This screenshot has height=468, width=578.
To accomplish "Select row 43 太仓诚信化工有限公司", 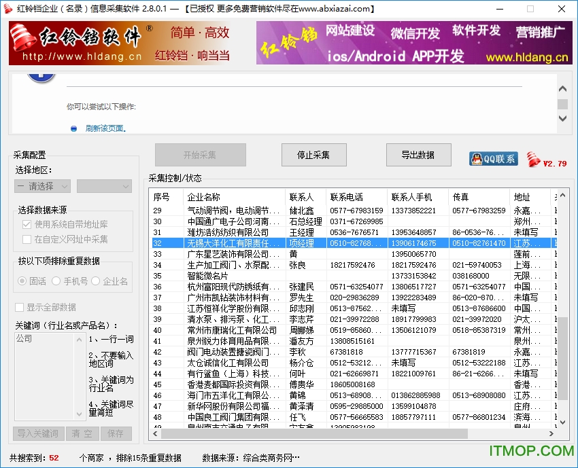I will pos(354,363).
